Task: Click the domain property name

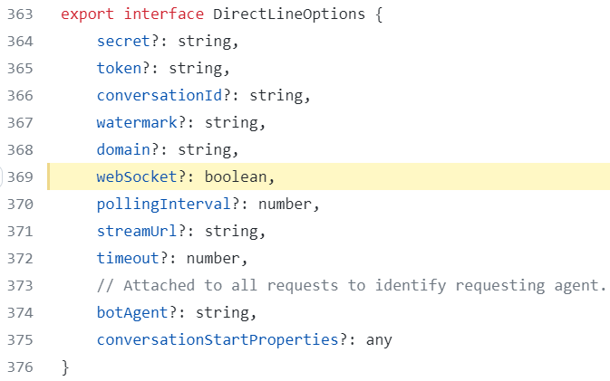Action: (123, 150)
